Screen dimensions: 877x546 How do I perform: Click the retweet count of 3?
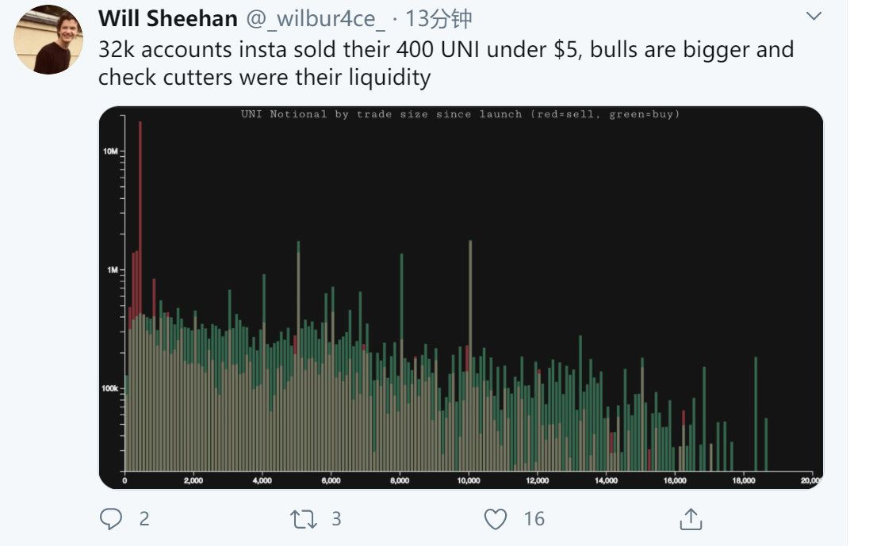[336, 519]
